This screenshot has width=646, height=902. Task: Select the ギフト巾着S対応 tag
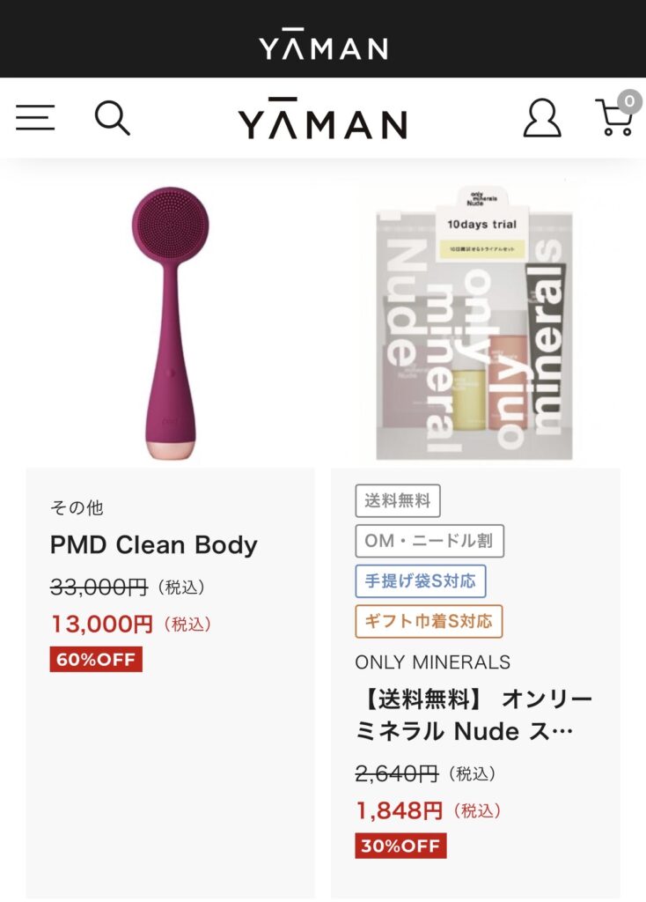pos(429,621)
